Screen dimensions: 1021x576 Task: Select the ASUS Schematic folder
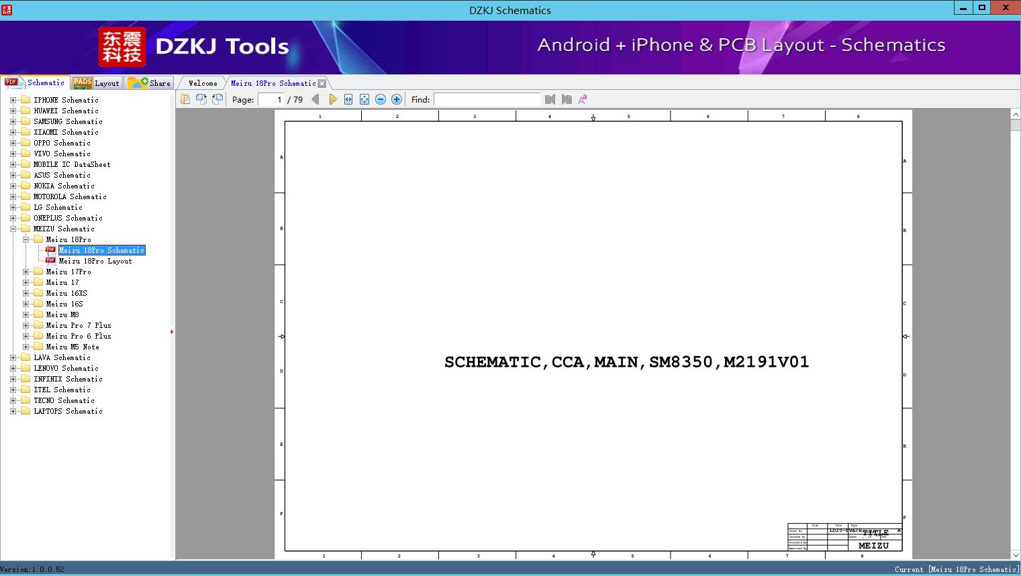pyautogui.click(x=62, y=175)
